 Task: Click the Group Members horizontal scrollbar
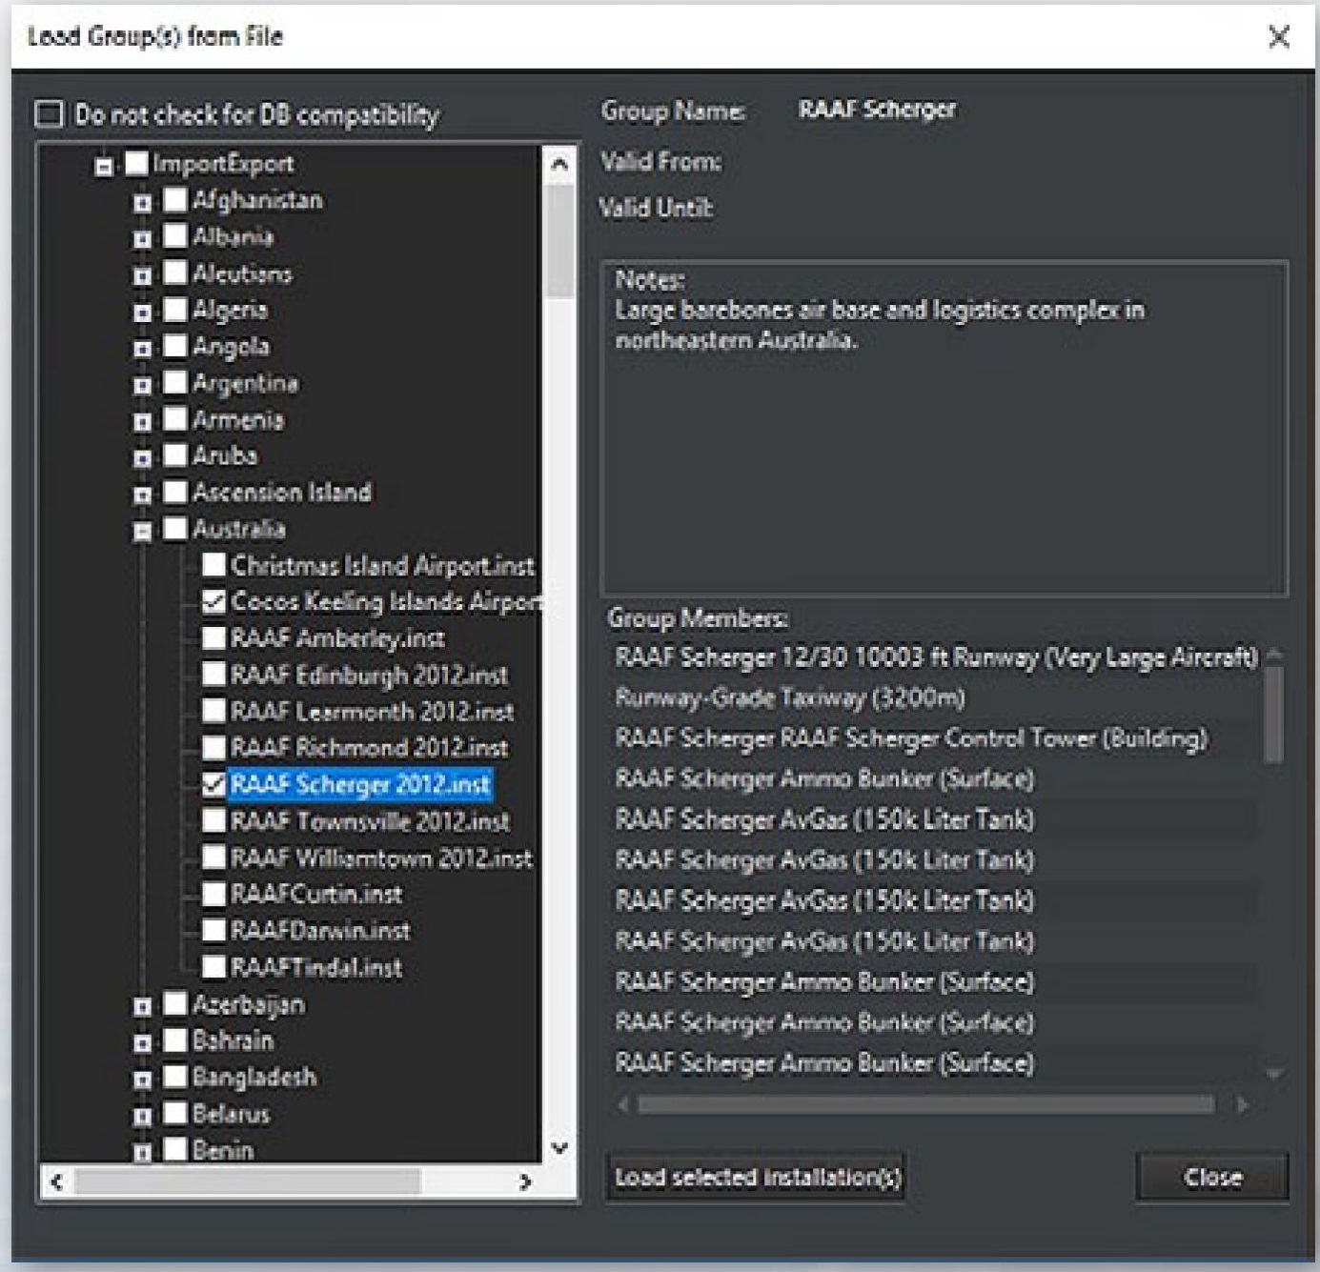924,1104
